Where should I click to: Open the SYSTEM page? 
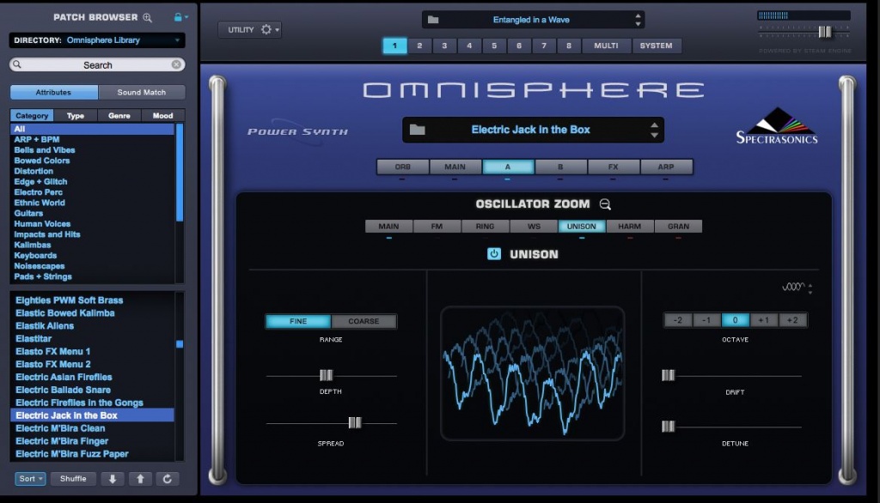click(656, 46)
